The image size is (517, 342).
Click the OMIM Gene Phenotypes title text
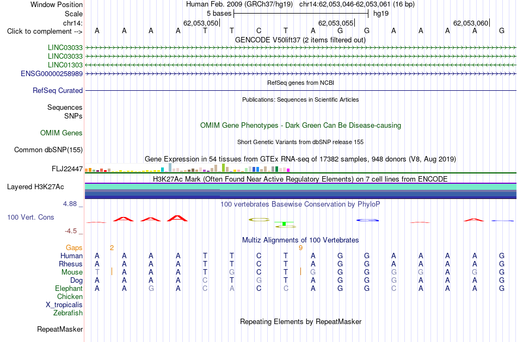pos(301,125)
